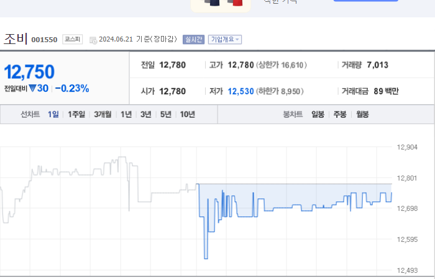This screenshot has width=435, height=279.
Task: Click the 하한가 8,950 text
Action: (280, 91)
